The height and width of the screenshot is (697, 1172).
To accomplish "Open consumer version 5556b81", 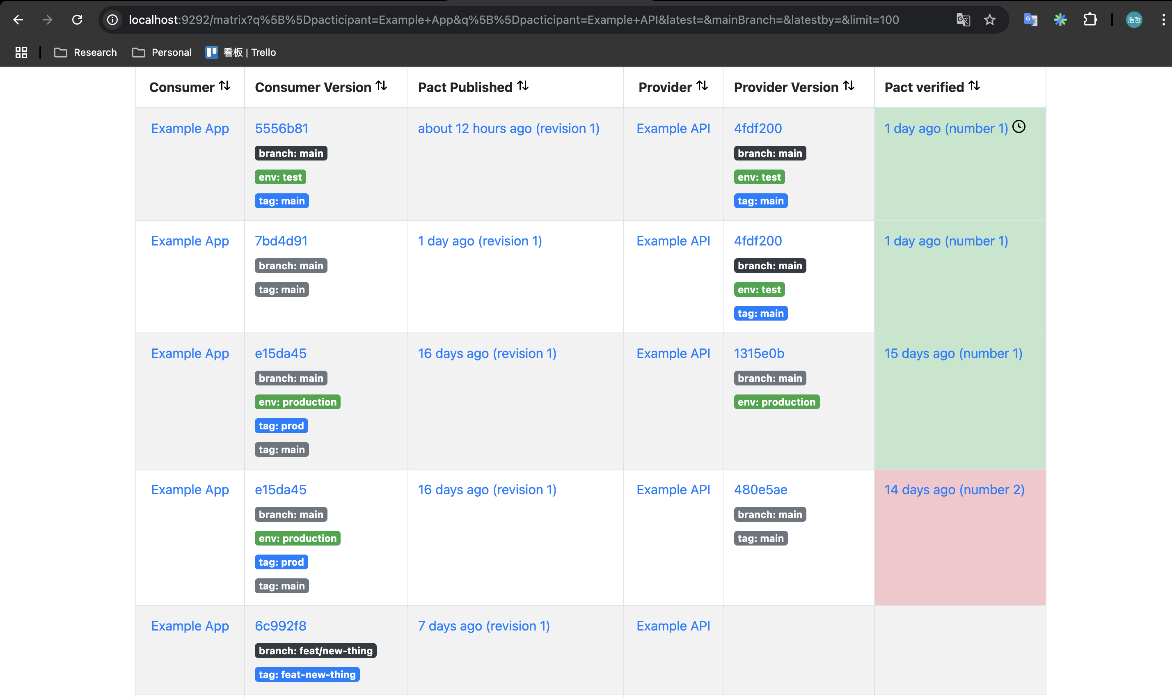I will pyautogui.click(x=281, y=128).
